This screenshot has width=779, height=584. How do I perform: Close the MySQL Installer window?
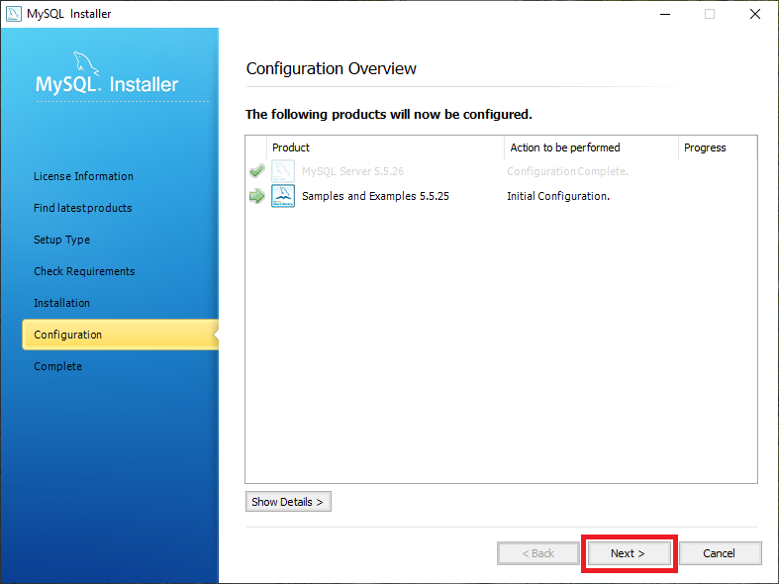(x=755, y=14)
